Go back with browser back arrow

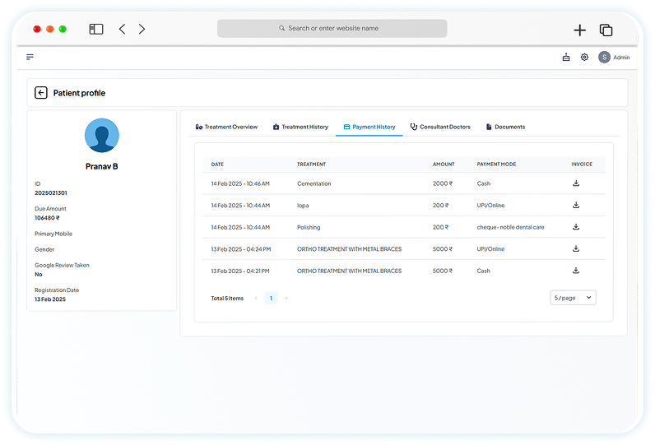coord(122,29)
